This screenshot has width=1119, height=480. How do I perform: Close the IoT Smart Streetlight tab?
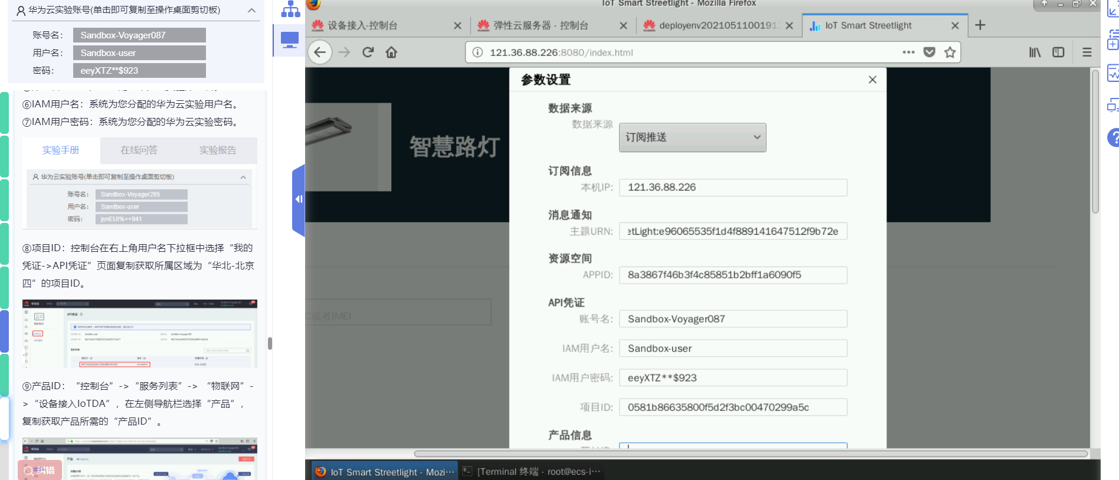click(955, 25)
